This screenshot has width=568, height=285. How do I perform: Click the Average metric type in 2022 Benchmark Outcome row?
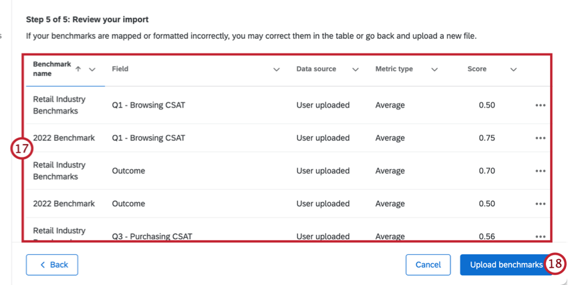(x=390, y=204)
